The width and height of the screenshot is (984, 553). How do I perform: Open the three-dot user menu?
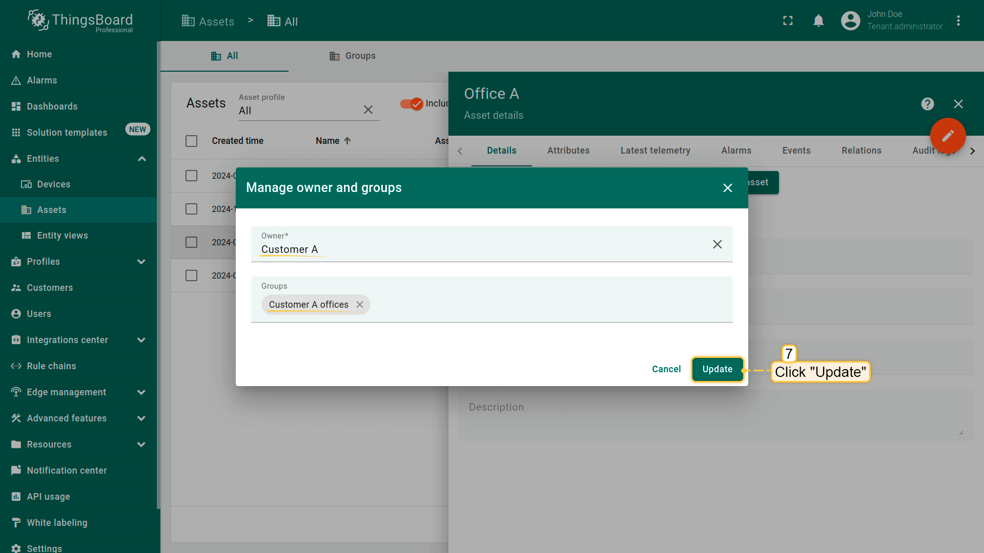click(x=958, y=21)
